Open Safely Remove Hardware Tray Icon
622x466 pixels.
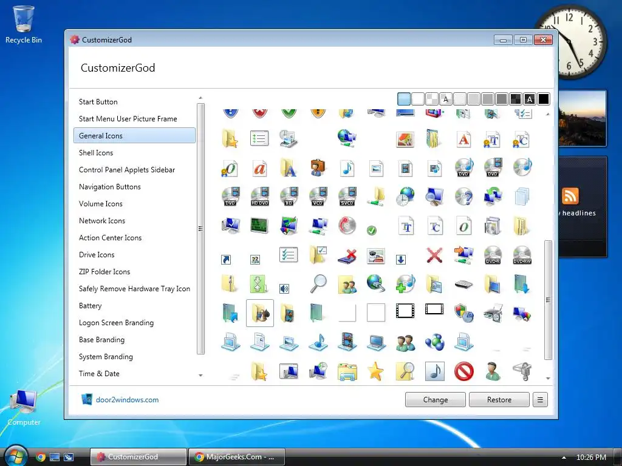coord(134,289)
